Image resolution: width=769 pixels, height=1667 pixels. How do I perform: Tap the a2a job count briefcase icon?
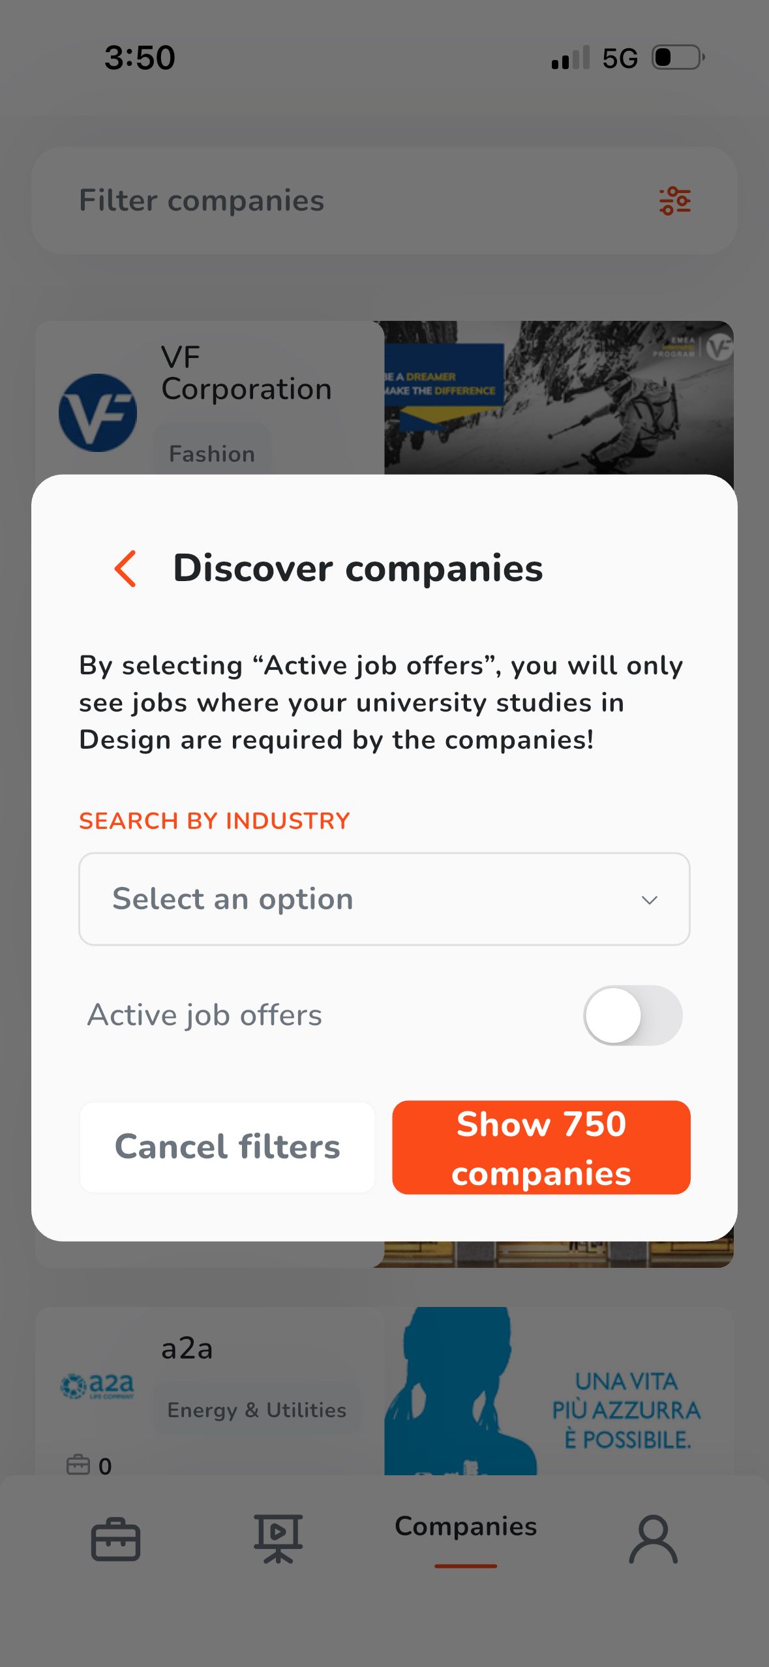[78, 1465]
